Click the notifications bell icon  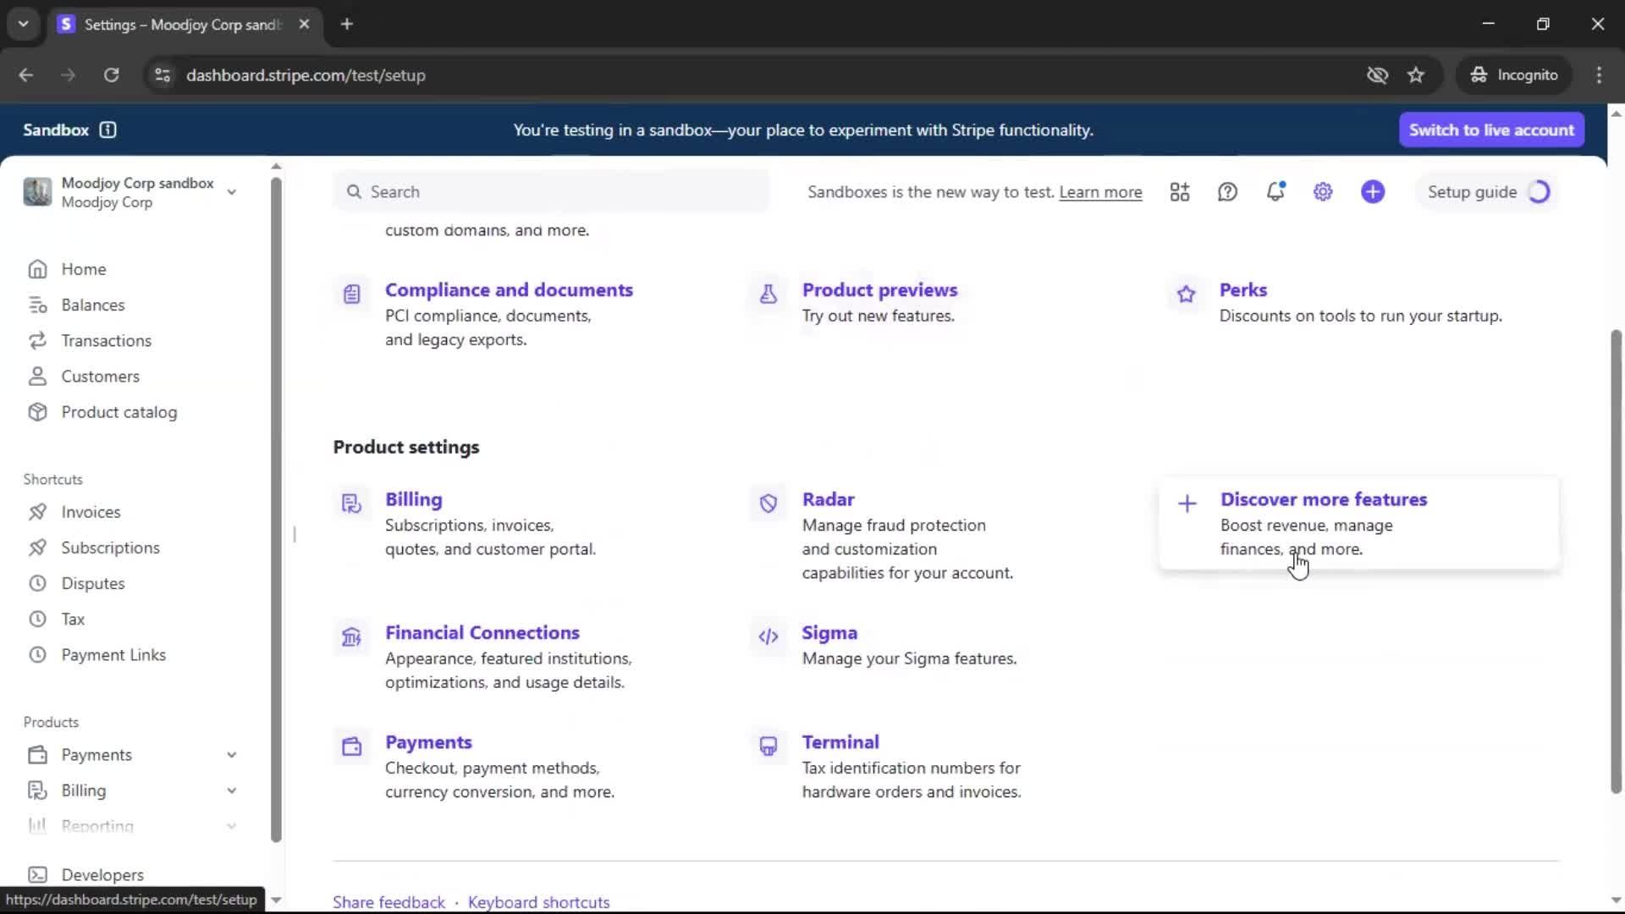1275,192
